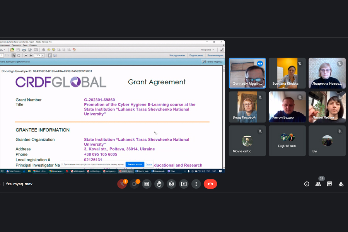Select Movie critic participant tile
The image size is (348, 232).
(247, 141)
